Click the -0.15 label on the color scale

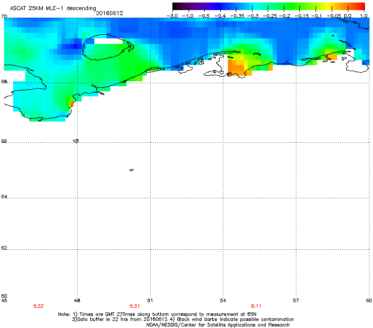[301, 16]
